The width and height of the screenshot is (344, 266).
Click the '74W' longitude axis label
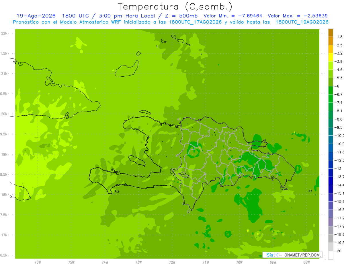105,262
